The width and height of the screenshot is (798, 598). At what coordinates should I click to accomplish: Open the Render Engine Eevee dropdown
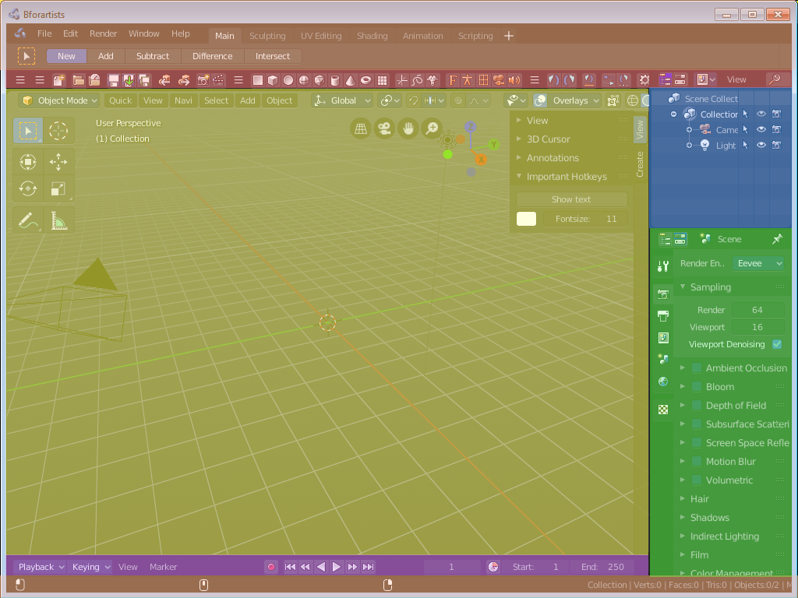[758, 263]
